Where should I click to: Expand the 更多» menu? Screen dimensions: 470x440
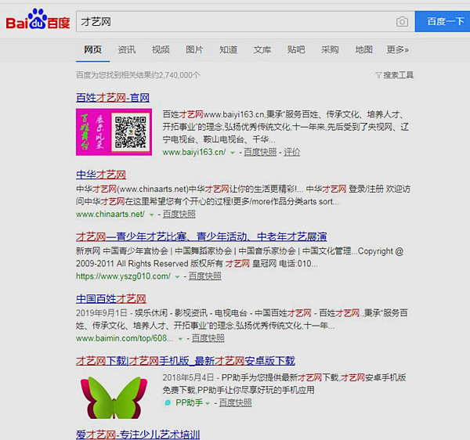point(398,49)
